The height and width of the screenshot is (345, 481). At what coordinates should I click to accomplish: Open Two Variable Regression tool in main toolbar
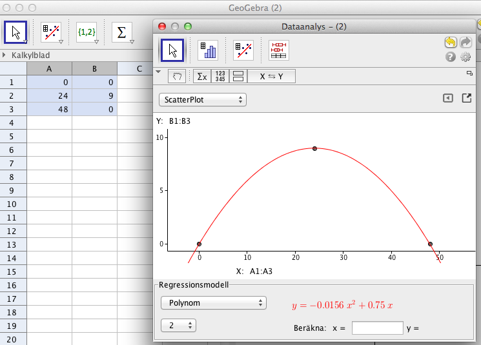51,32
